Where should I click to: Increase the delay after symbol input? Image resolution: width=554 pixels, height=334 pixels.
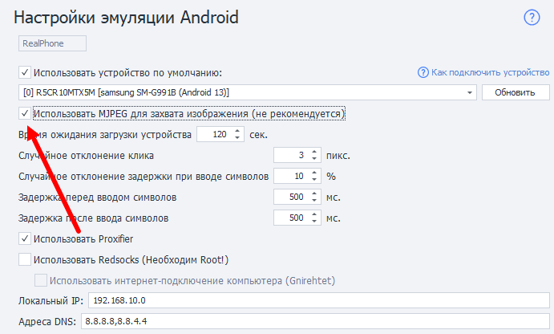pyautogui.click(x=314, y=214)
